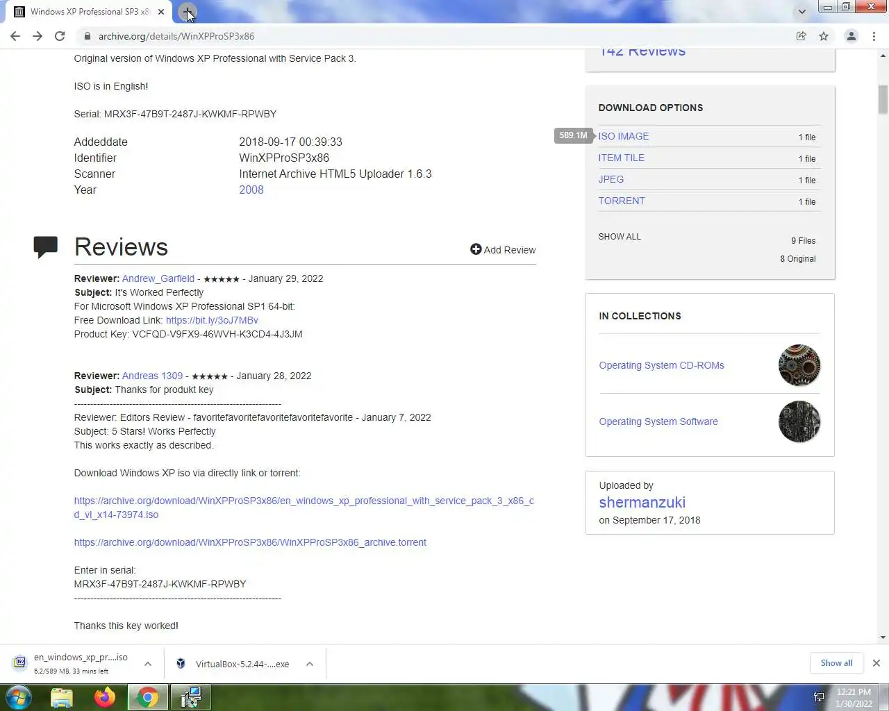Image resolution: width=889 pixels, height=711 pixels.
Task: Open the WinXPProSP3x86_archive.torrent link
Action: click(250, 542)
